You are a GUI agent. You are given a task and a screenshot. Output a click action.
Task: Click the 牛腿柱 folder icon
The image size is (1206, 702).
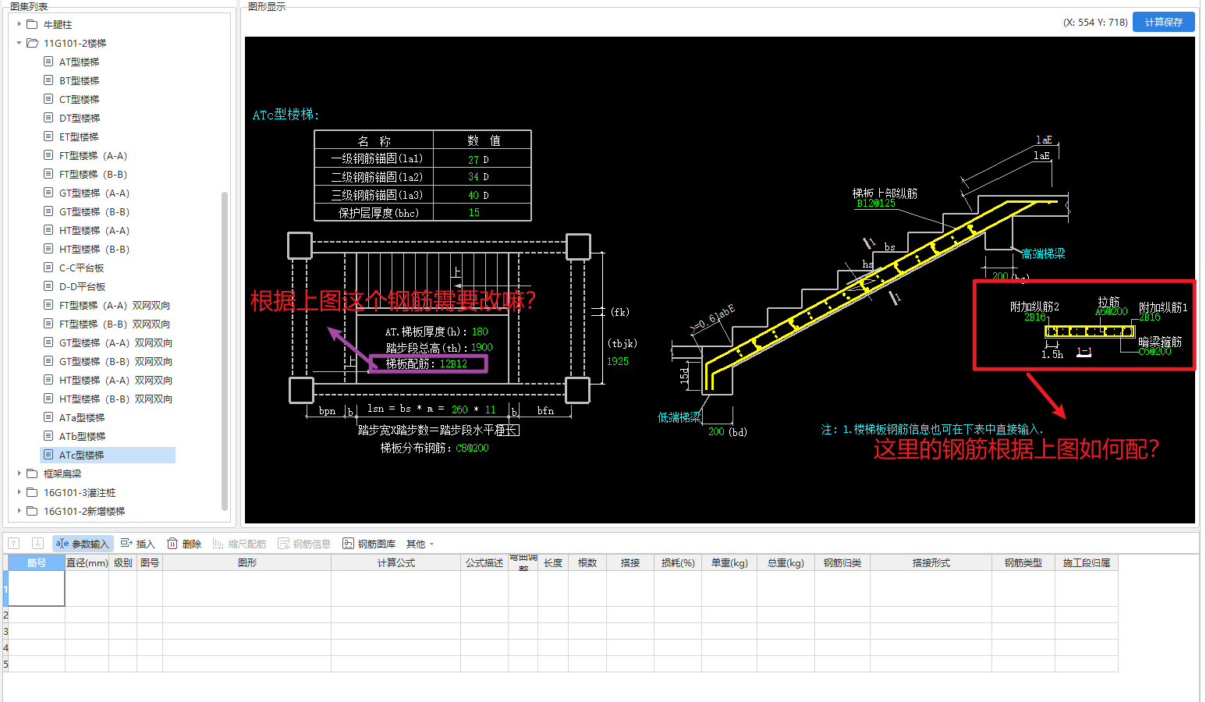pos(32,24)
